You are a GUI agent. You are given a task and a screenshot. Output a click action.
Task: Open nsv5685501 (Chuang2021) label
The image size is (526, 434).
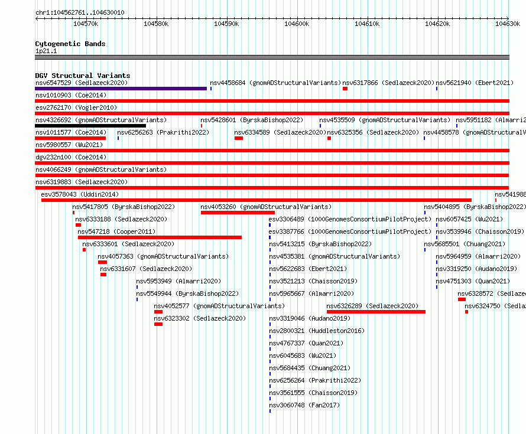click(x=465, y=244)
